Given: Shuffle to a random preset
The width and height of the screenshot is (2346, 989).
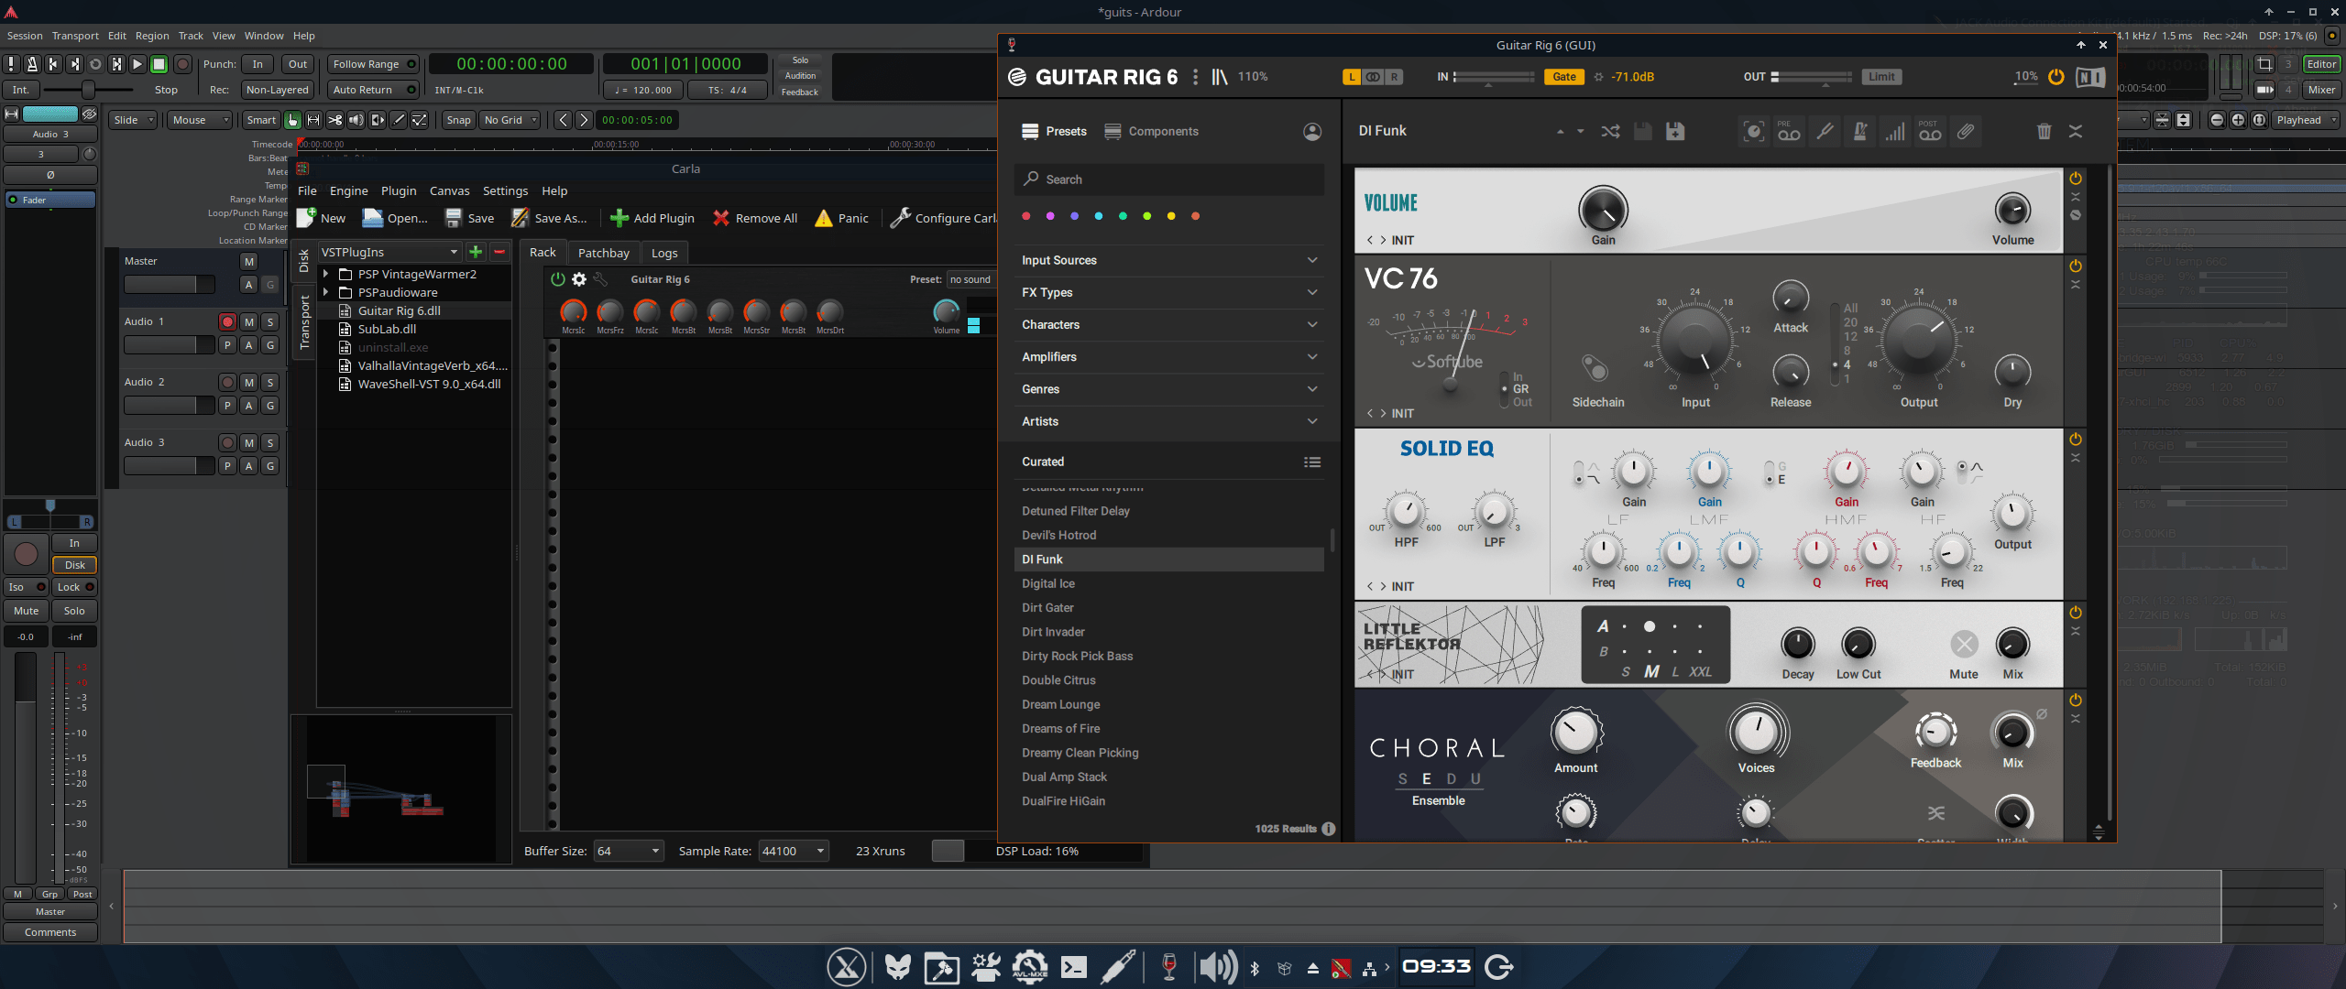Looking at the screenshot, I should click(1611, 131).
